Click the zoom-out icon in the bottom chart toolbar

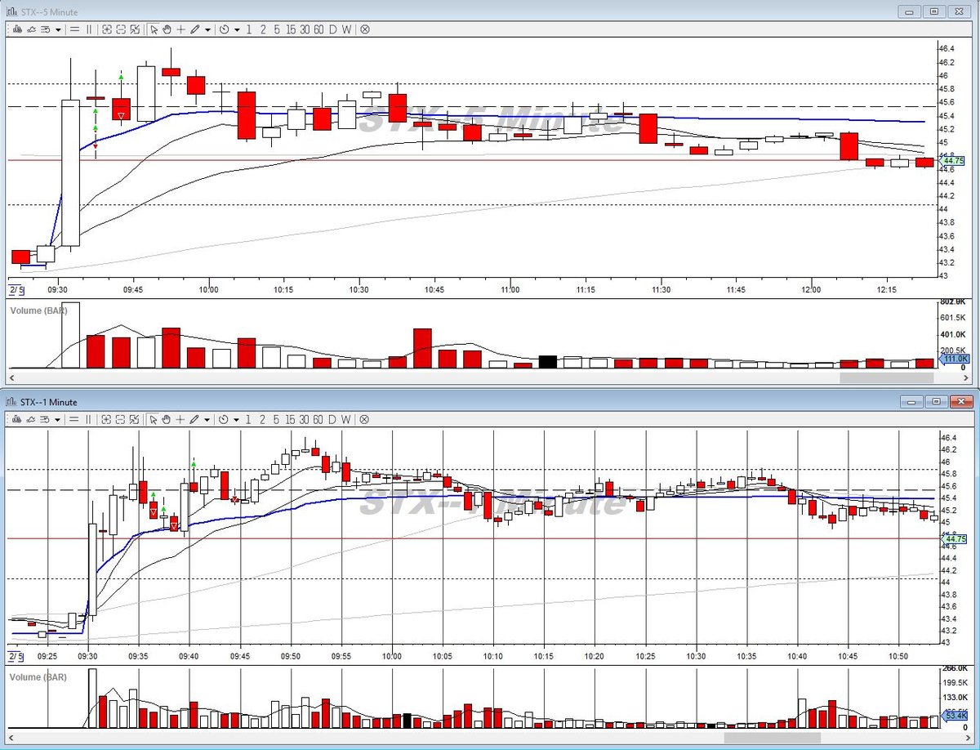[x=121, y=419]
